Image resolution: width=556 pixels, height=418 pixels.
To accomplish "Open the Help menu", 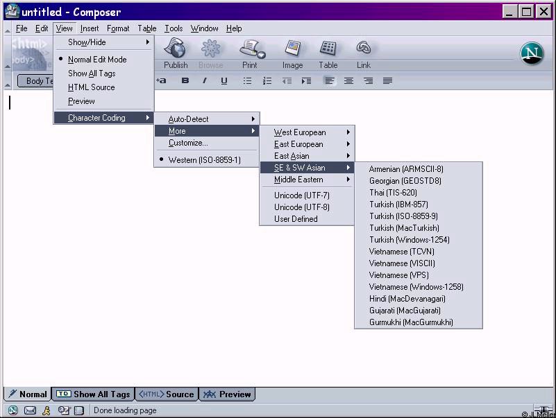I will 234,28.
